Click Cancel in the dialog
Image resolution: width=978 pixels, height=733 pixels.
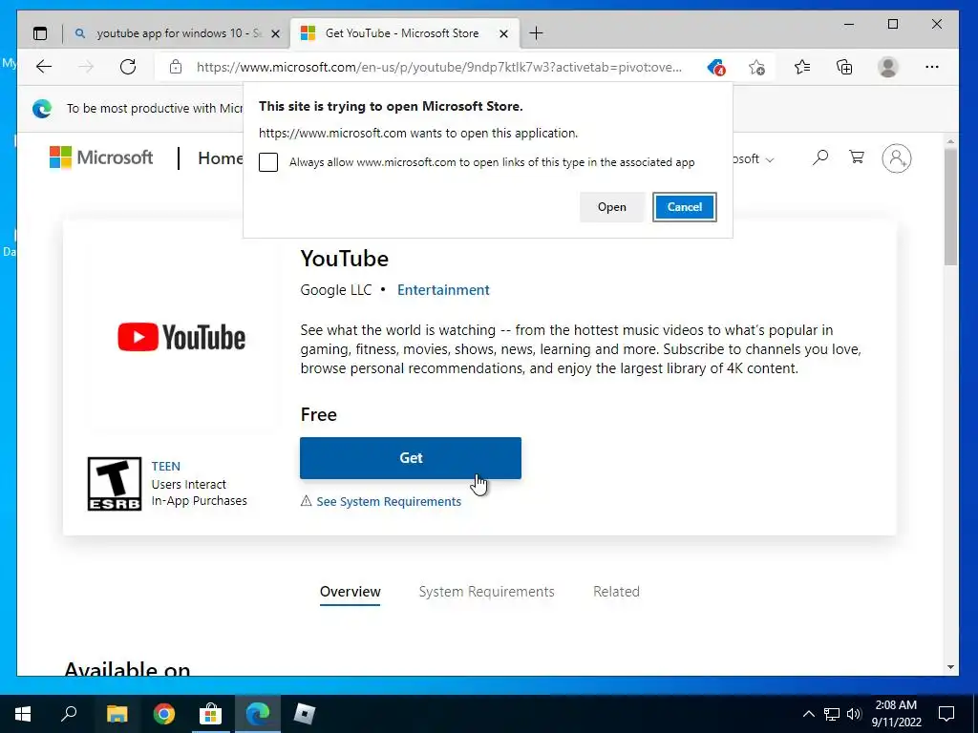pyautogui.click(x=684, y=207)
